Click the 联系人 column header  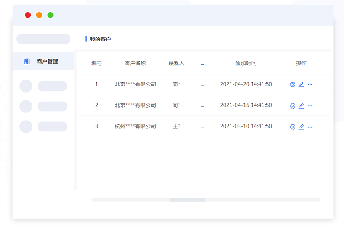coord(176,63)
